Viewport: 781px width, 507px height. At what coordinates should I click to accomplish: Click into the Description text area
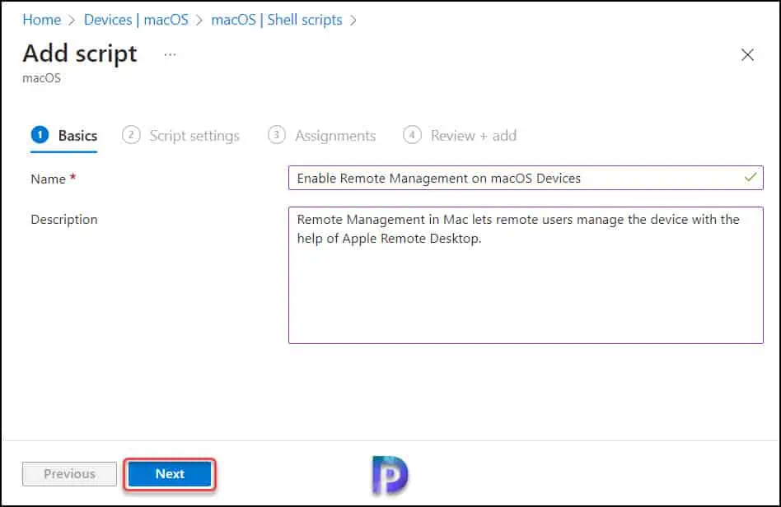click(x=526, y=275)
